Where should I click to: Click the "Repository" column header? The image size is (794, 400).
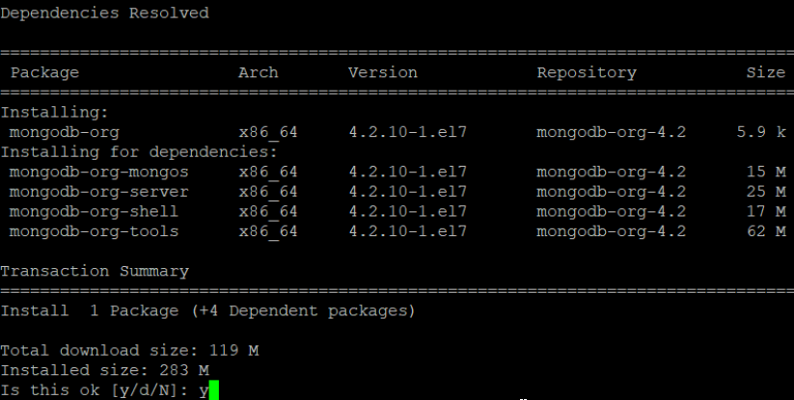[x=587, y=72]
